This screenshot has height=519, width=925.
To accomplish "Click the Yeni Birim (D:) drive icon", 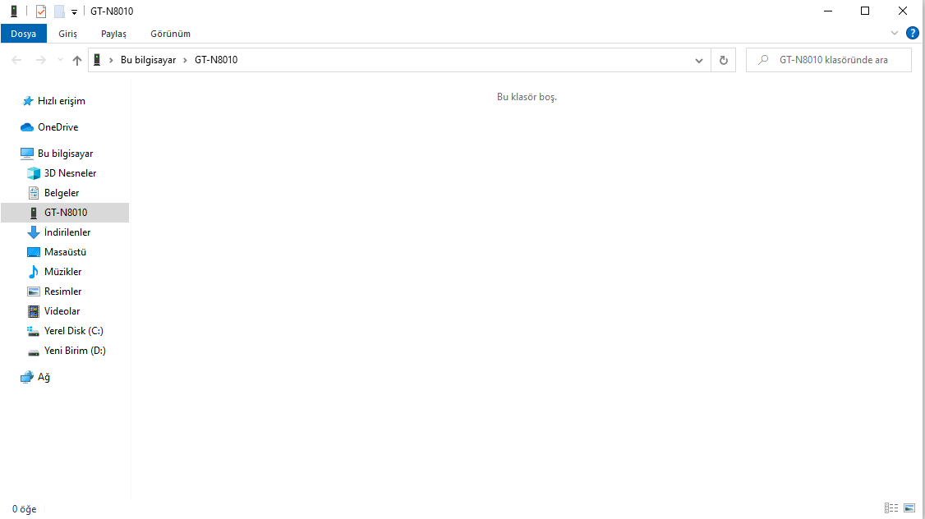I will coord(34,352).
